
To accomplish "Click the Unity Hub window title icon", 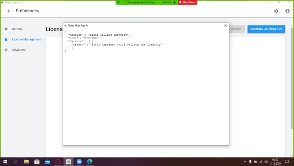I will click(x=2, y=2).
